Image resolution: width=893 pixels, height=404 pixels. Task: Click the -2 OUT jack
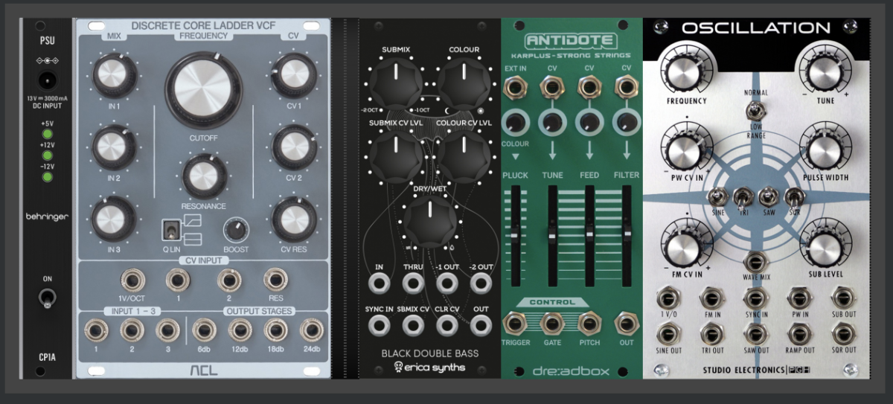point(481,283)
